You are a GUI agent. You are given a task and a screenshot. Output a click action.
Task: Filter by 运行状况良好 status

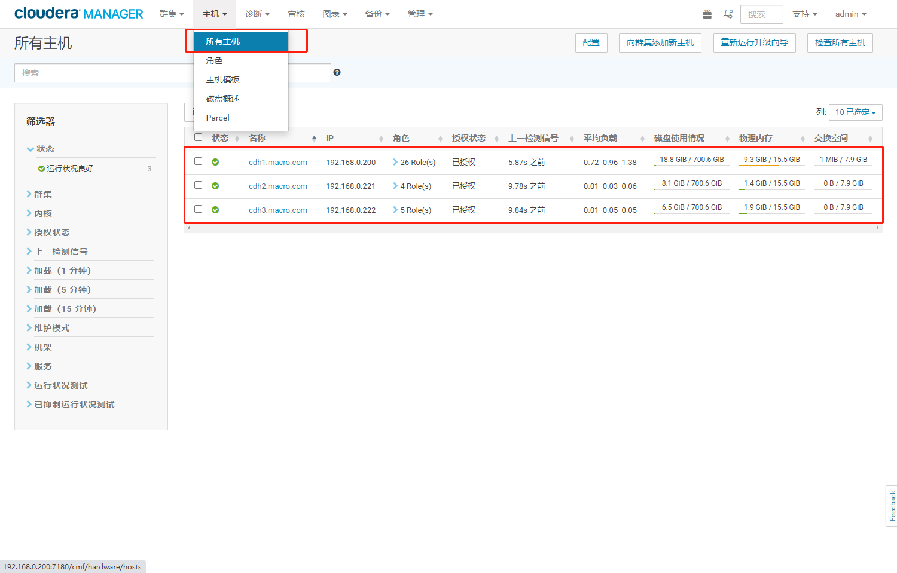(x=70, y=168)
